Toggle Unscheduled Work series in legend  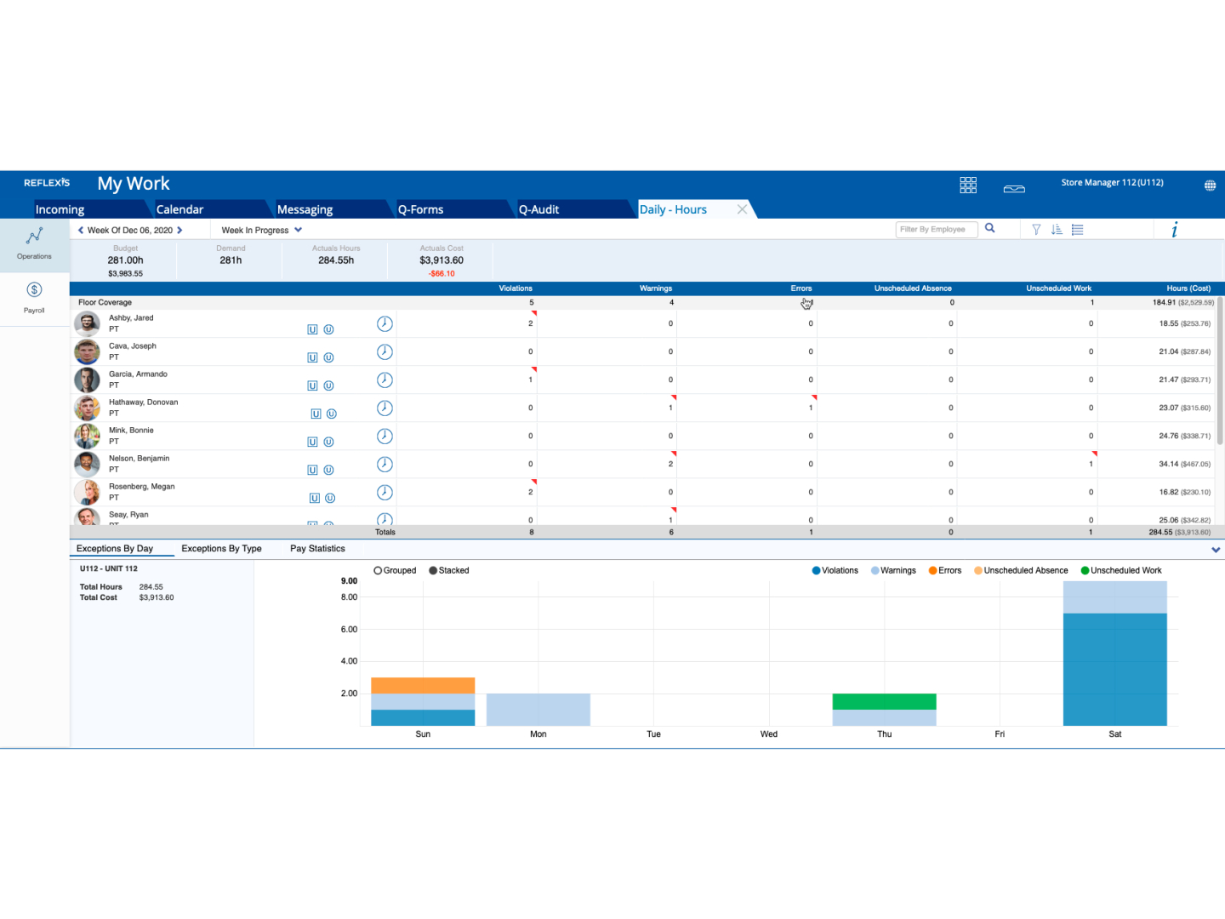[1121, 570]
